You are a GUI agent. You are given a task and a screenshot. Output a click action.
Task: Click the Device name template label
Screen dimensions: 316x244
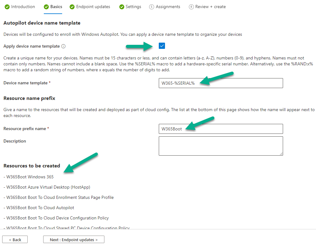click(x=25, y=83)
